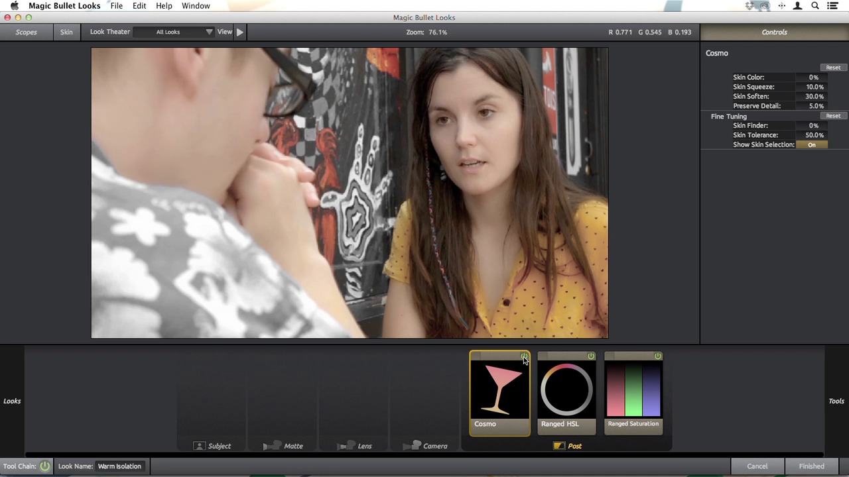Expand the Tools drawer on right
Viewport: 849px width, 477px height.
click(x=836, y=401)
